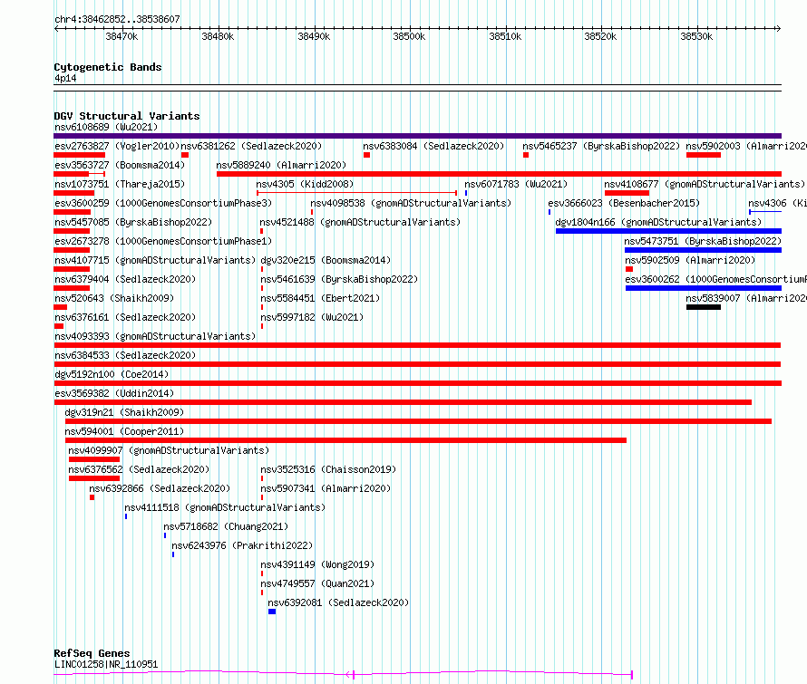The height and width of the screenshot is (684, 807).
Task: Select esv3600259 (1000GenomesConsortiumPhase3) label
Action: tap(163, 203)
